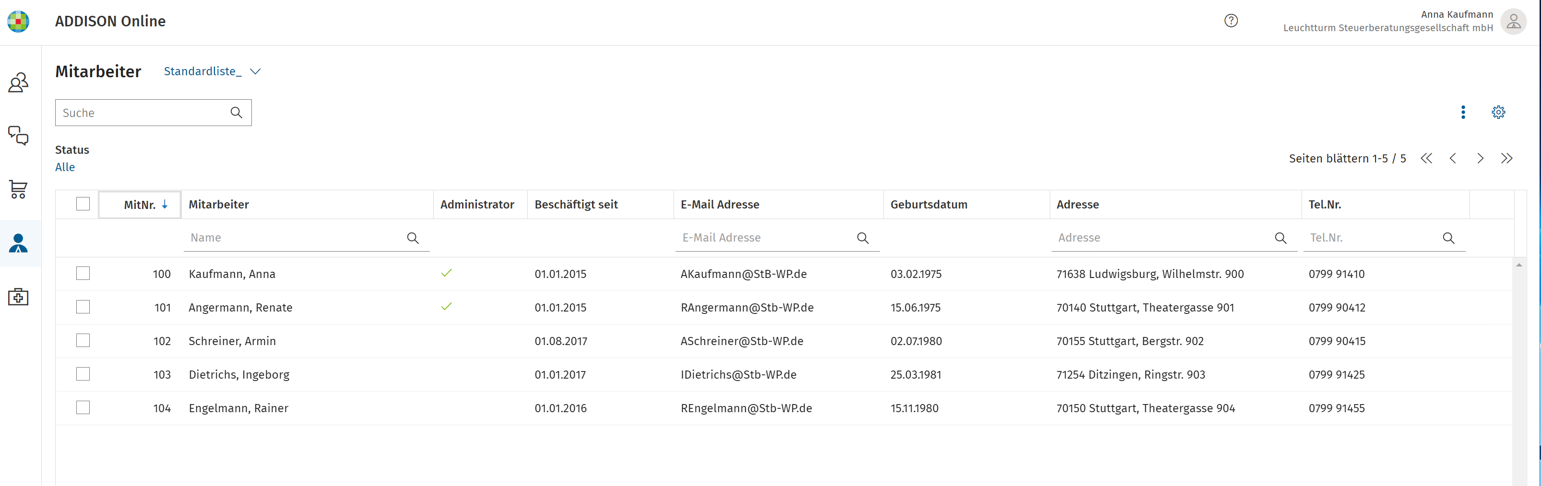Expand the Standardliste_ list dropdown
Image resolution: width=1541 pixels, height=486 pixels.
tap(213, 71)
